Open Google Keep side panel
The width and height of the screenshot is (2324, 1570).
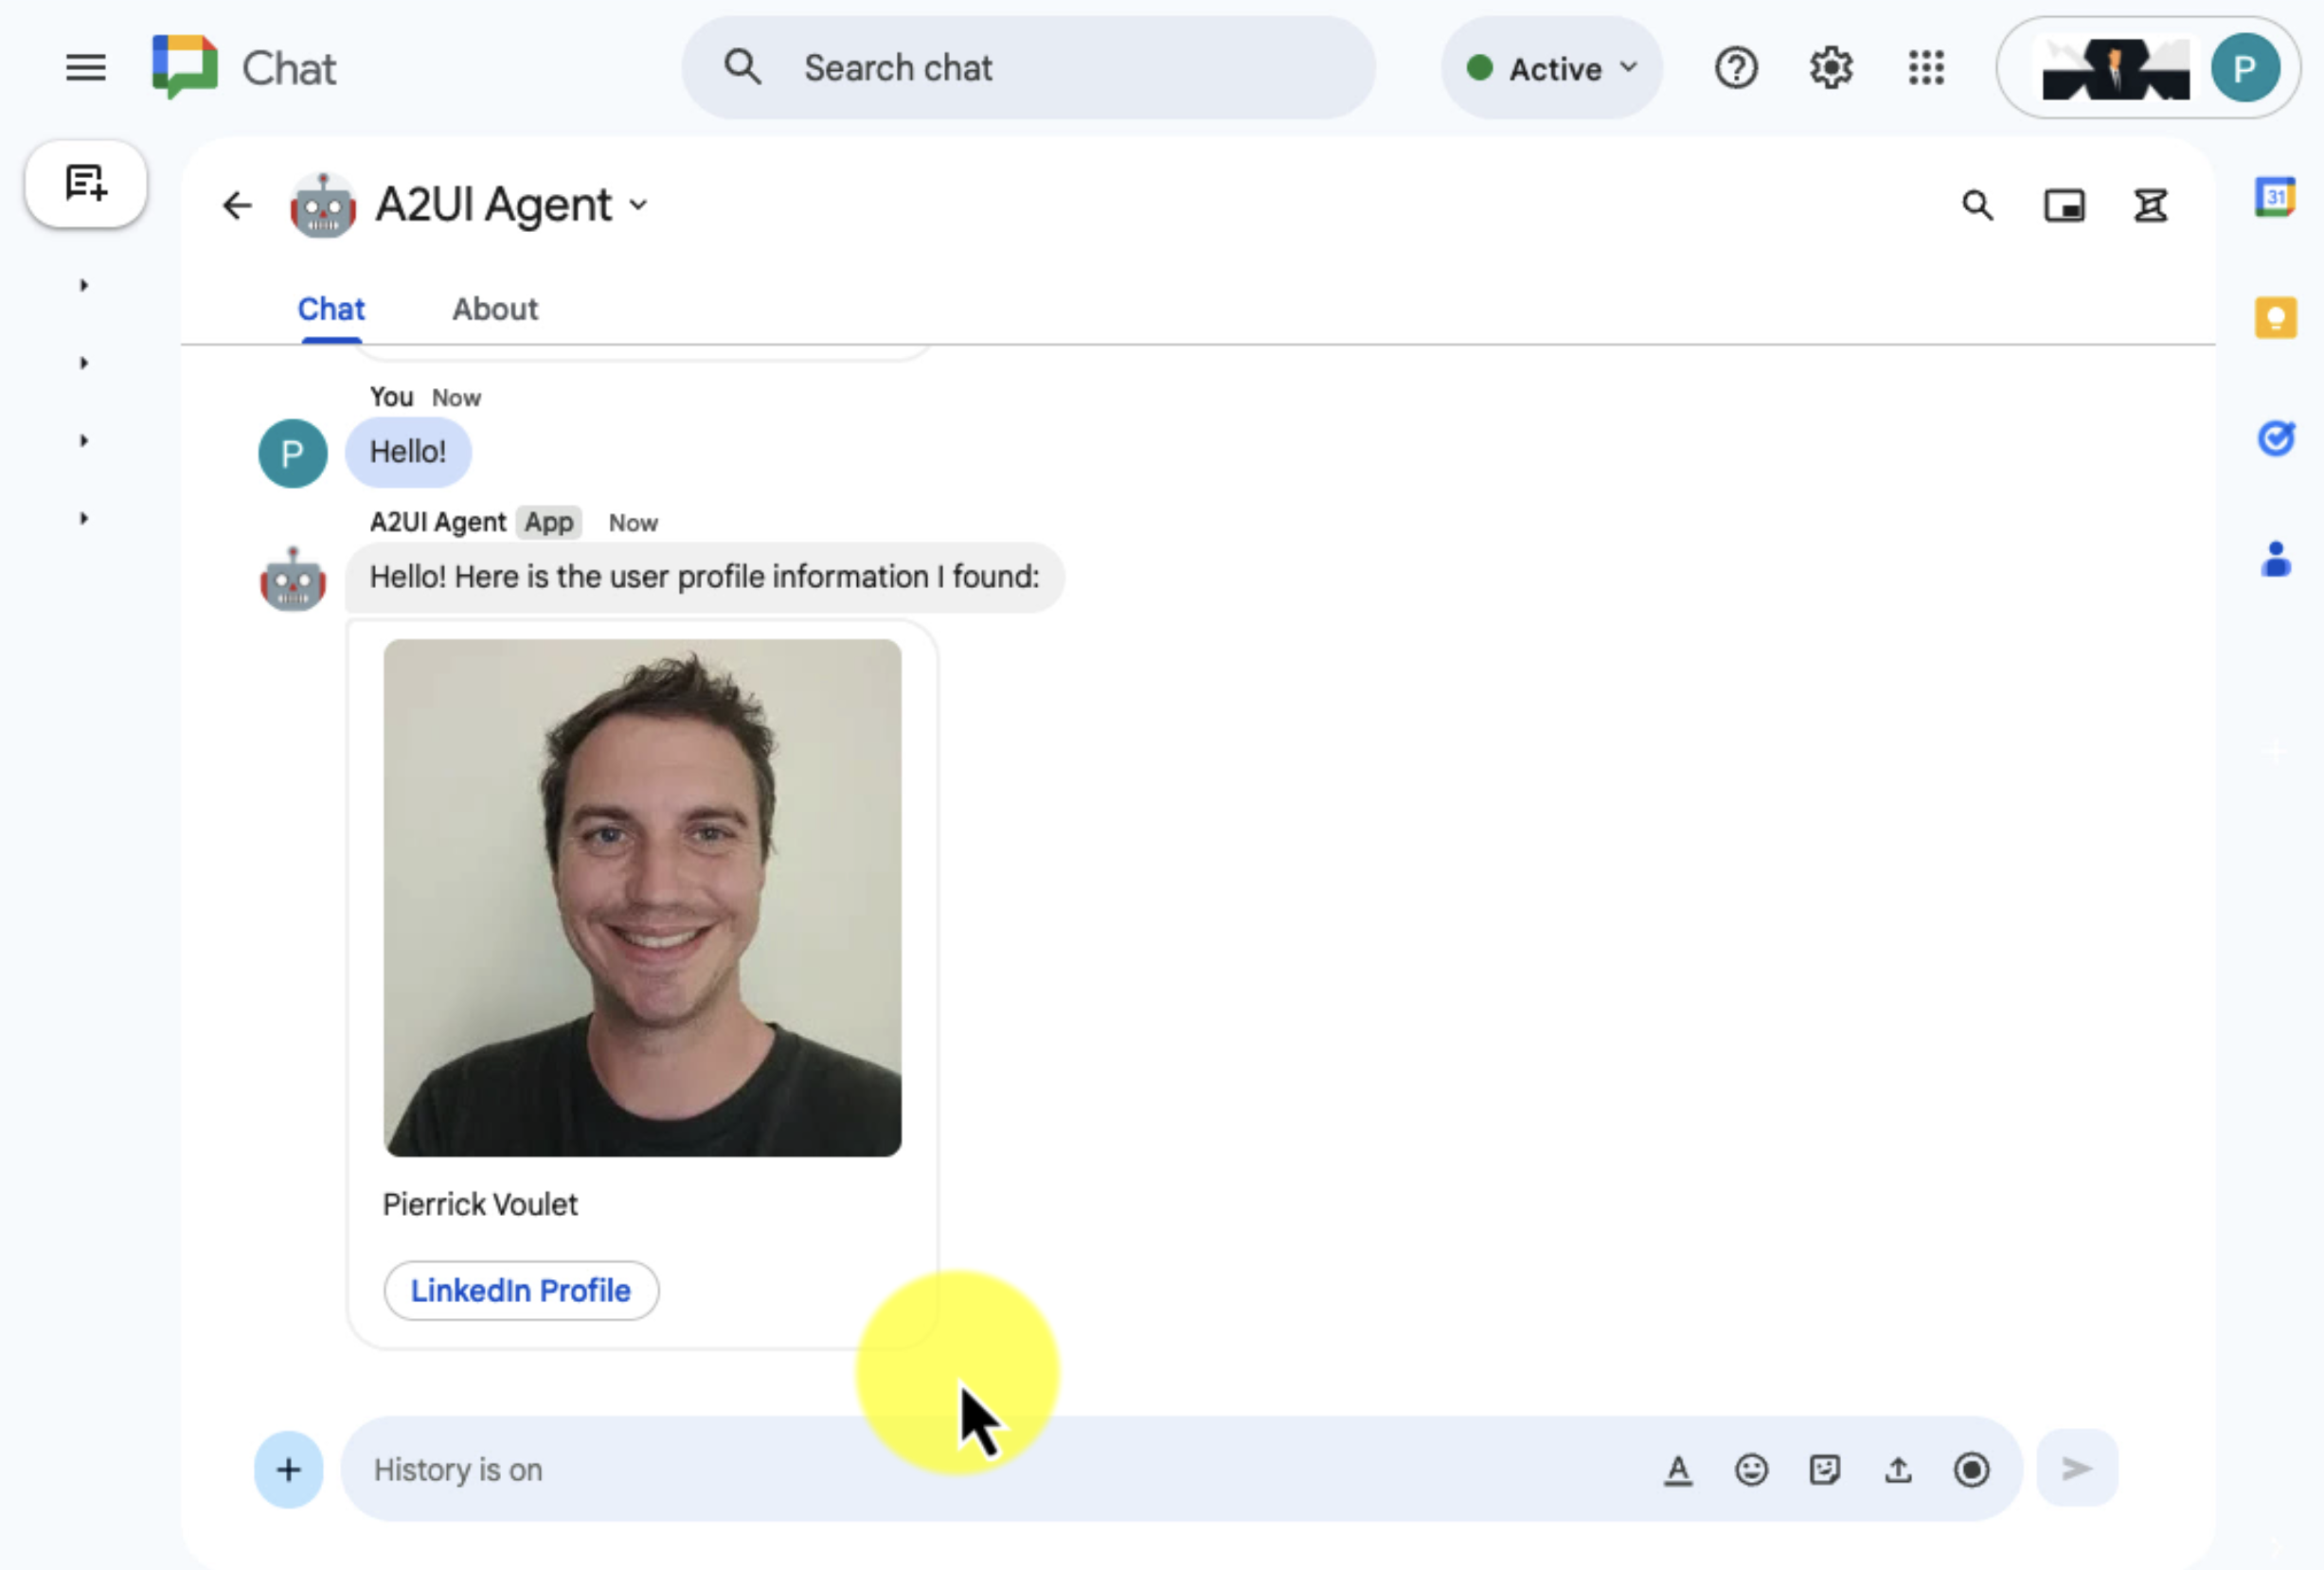(2276, 318)
